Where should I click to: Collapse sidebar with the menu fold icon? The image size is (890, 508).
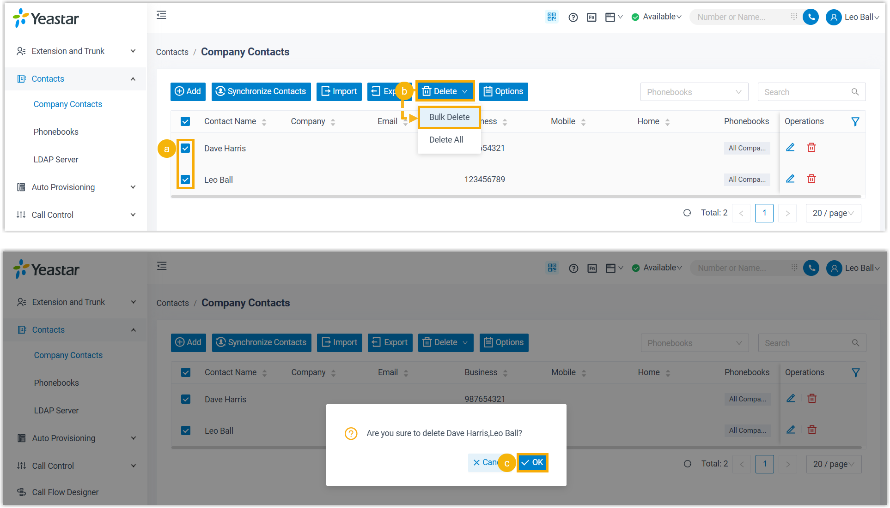point(161,15)
